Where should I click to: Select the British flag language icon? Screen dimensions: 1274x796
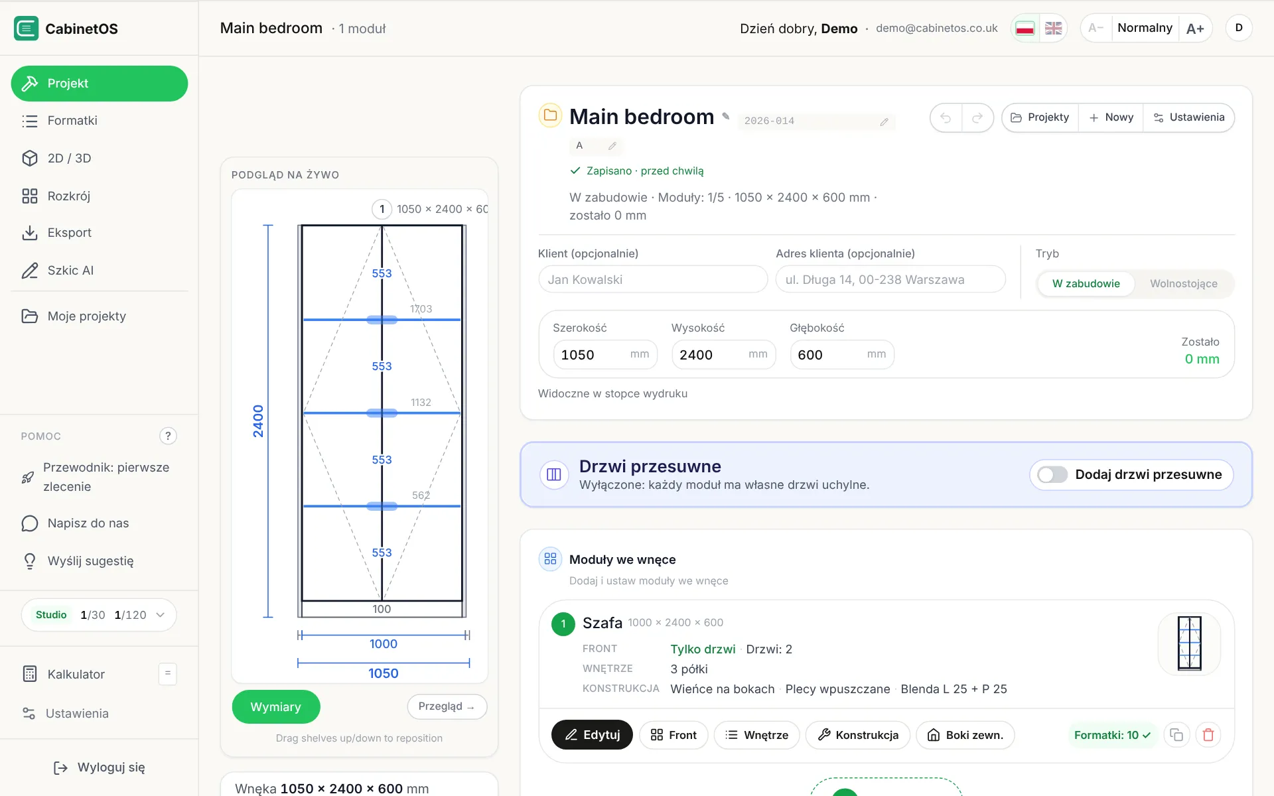[1053, 29]
